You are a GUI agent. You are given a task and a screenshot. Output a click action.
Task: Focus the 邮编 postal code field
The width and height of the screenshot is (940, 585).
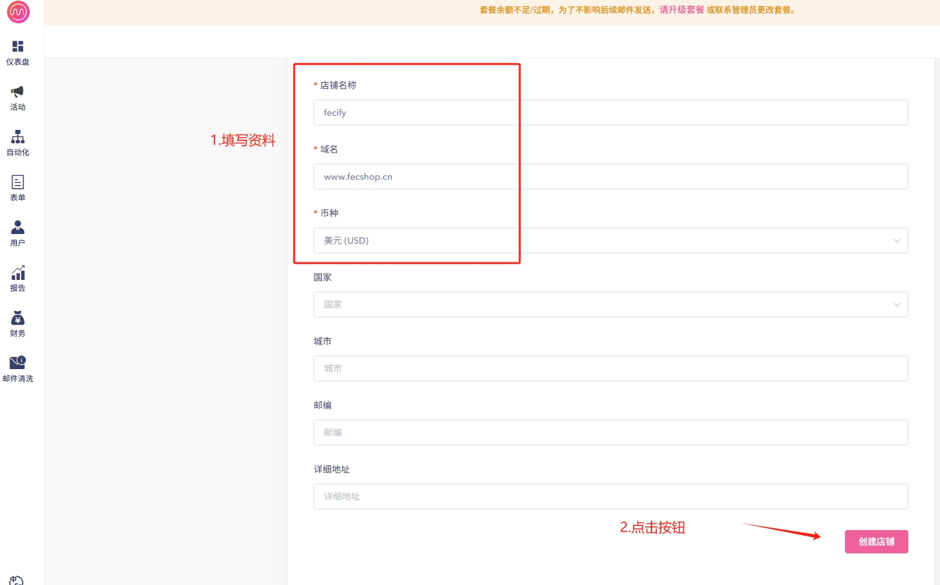(x=610, y=432)
